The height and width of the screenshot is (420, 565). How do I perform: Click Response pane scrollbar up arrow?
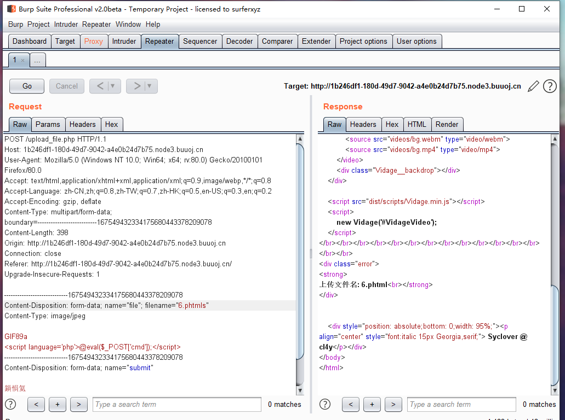(x=555, y=139)
